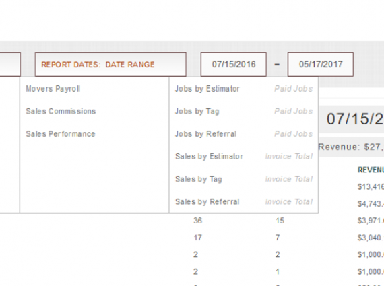Image resolution: width=384 pixels, height=286 pixels.
Task: Click the row value 17
Action: [x=197, y=238]
